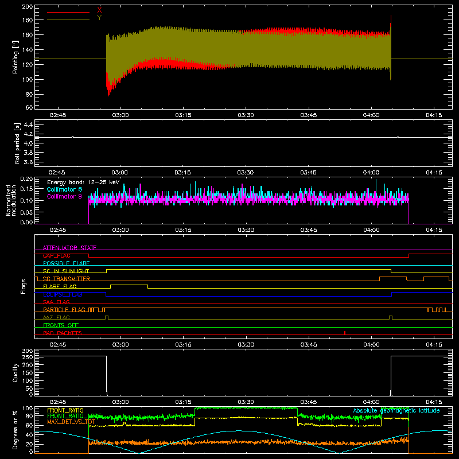
Task: Click the olive Y legend line
Action: tap(68, 20)
